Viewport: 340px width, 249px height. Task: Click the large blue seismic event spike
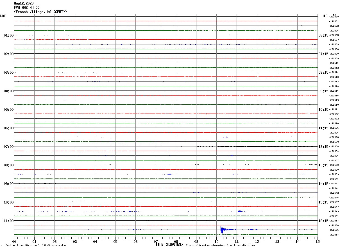[222, 230]
